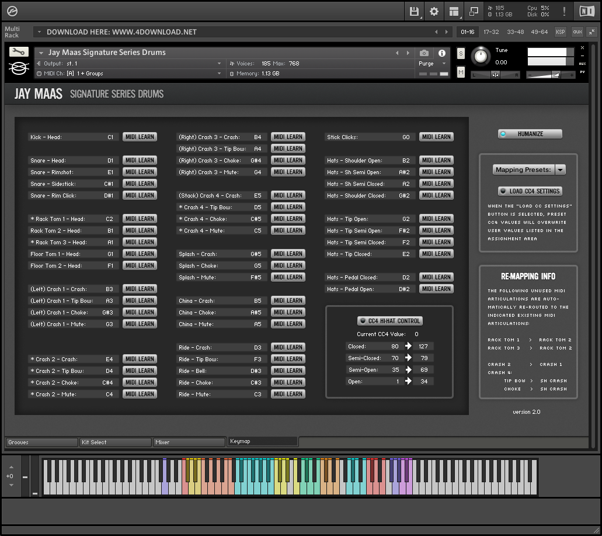This screenshot has height=536, width=602.
Task: Open the Grooves tab
Action: [x=41, y=442]
